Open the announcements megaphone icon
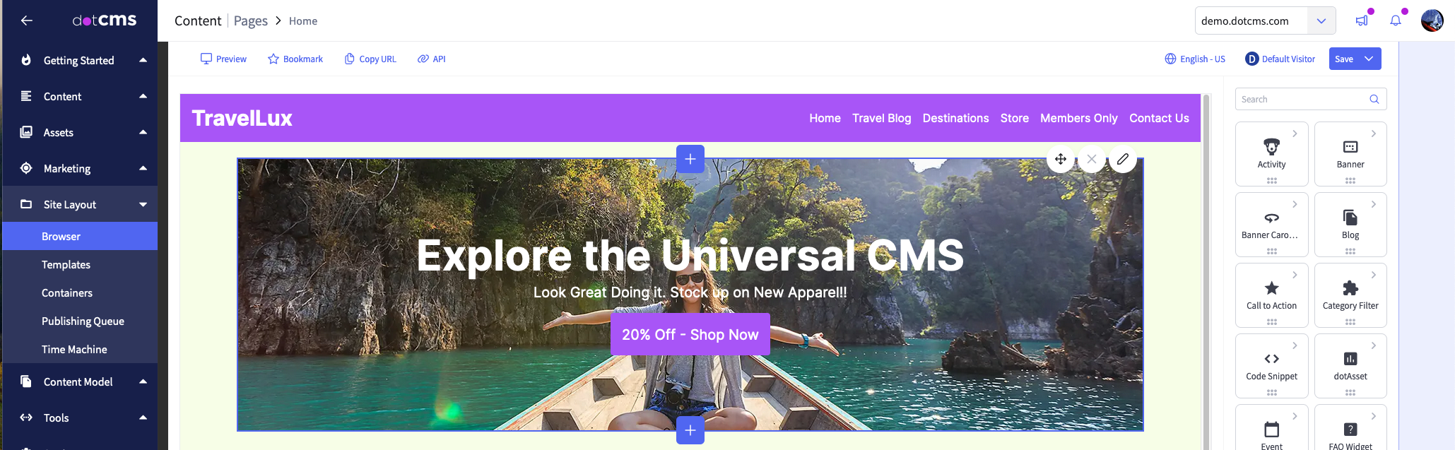 tap(1361, 20)
